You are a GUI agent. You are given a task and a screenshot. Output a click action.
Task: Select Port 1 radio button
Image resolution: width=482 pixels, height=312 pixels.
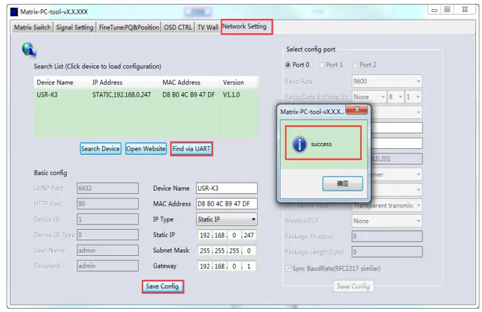coord(322,65)
